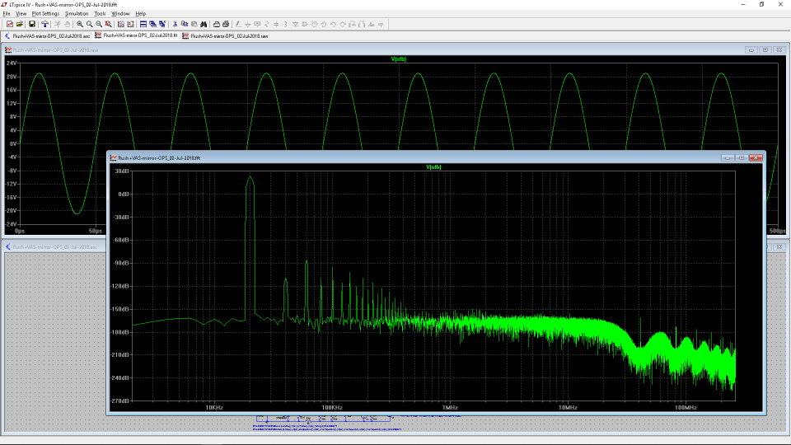Select the Pan magnifier tool

[x=89, y=24]
